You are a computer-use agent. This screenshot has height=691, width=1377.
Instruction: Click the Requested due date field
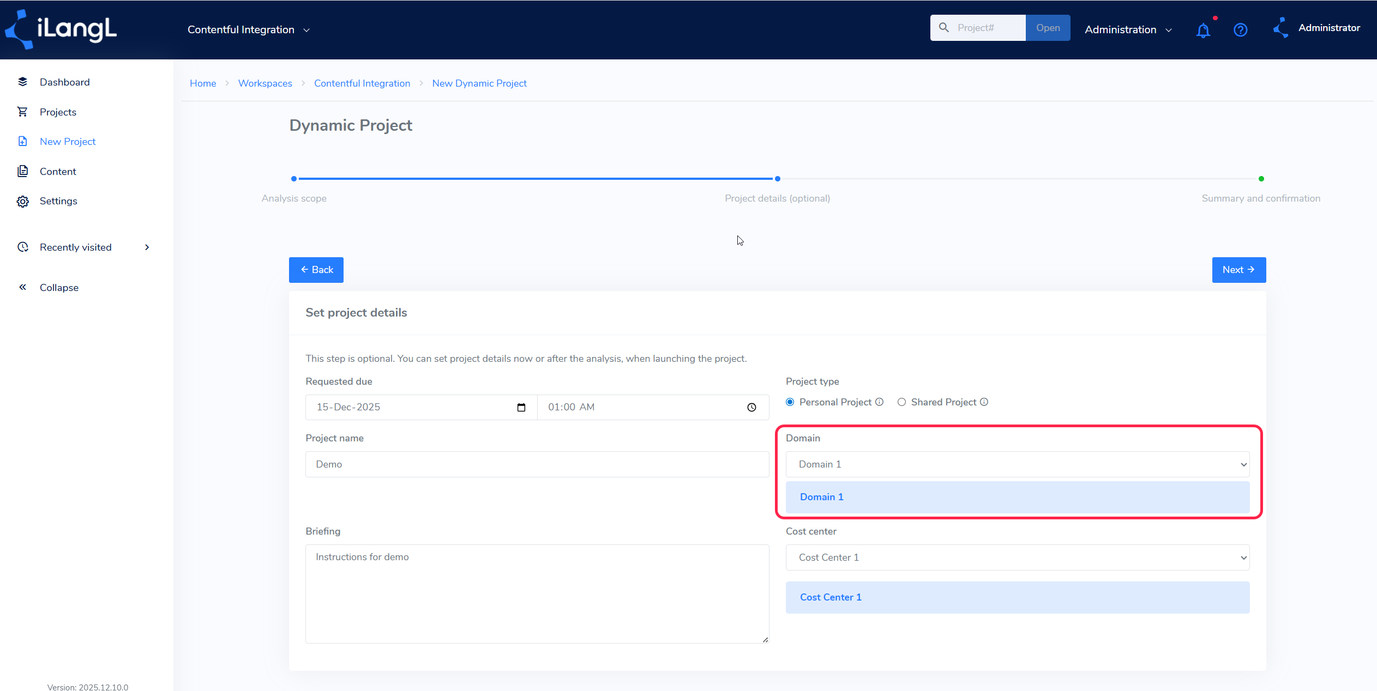(421, 408)
